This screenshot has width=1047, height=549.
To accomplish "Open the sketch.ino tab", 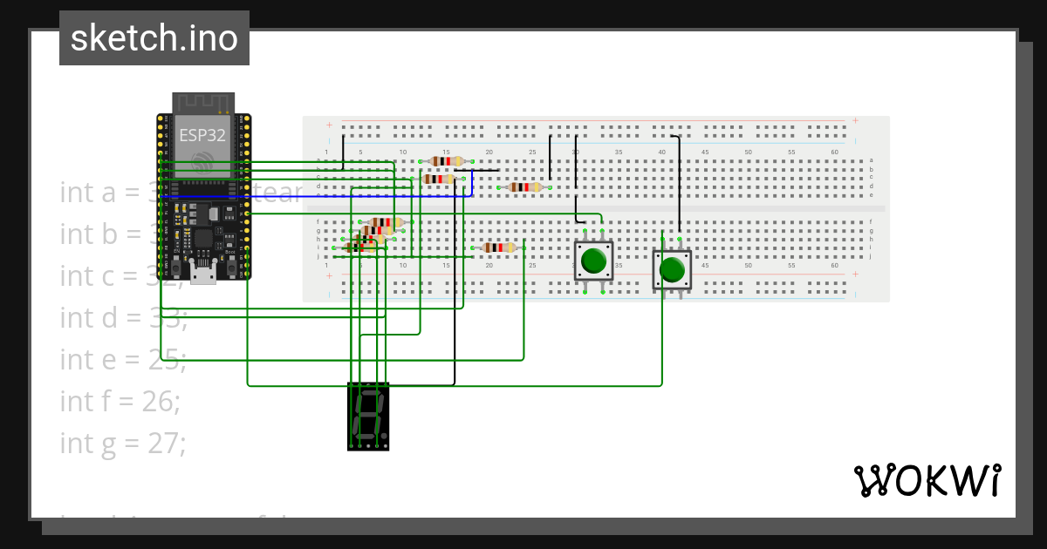I will click(154, 37).
